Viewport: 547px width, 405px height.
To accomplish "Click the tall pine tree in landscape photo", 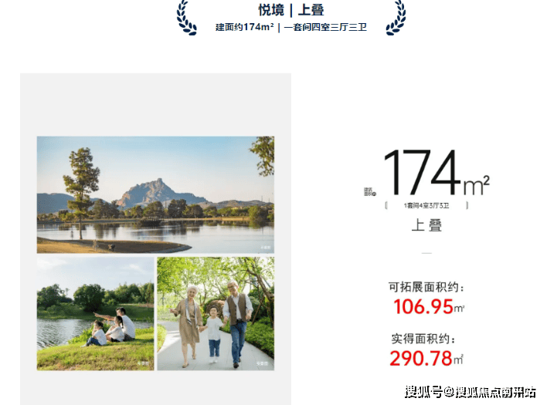I will 81,188.
